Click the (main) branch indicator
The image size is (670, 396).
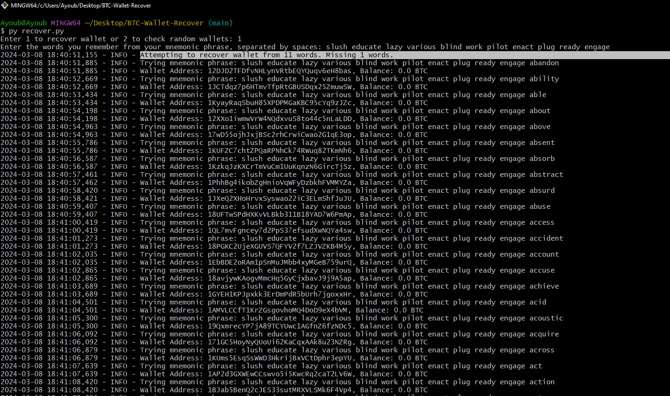pos(220,23)
